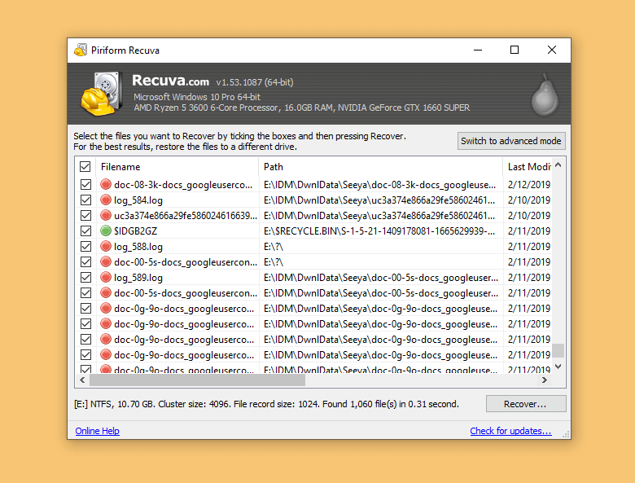Click the vertical scrollbar thumb
The image size is (635, 483).
tap(558, 350)
